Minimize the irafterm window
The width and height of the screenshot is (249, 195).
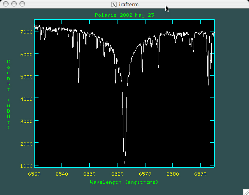coord(14,4)
